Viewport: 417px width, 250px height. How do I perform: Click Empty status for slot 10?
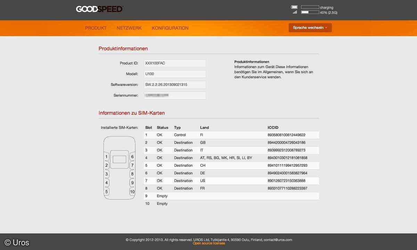point(162,204)
